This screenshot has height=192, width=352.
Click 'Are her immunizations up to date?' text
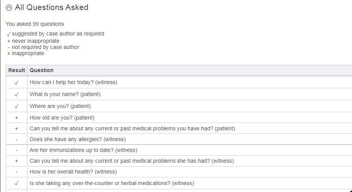(x=83, y=150)
